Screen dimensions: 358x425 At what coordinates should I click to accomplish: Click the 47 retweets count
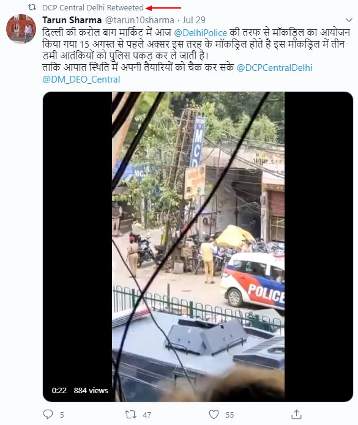pos(147,415)
